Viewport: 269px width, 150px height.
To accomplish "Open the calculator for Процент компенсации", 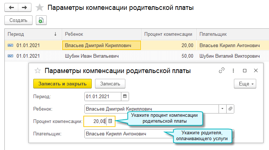I will pos(110,121).
